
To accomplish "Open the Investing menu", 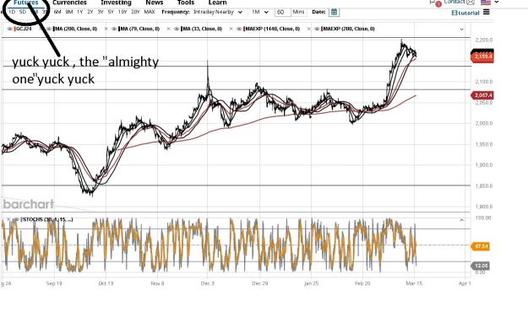I will click(x=117, y=3).
